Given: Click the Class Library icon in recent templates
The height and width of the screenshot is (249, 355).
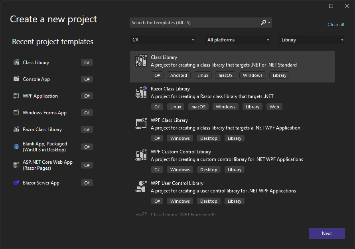Looking at the screenshot, I should 16,63.
